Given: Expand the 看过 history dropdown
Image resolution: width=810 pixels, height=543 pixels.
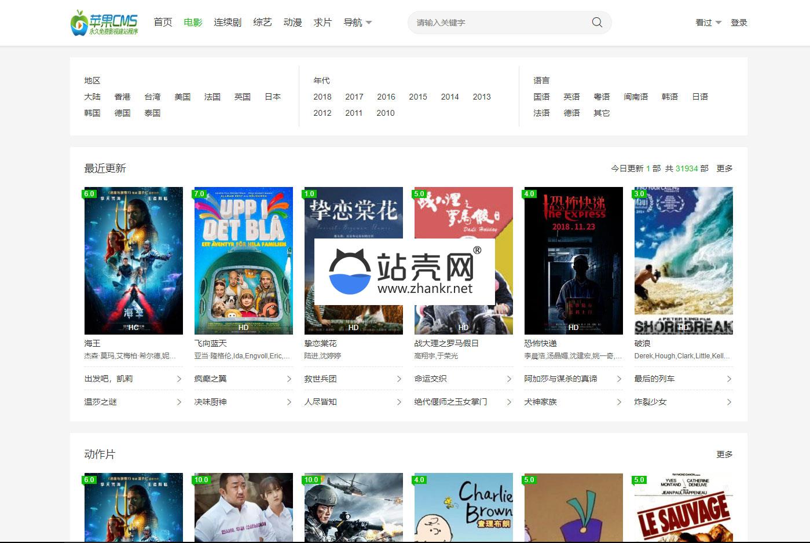Looking at the screenshot, I should coord(708,23).
